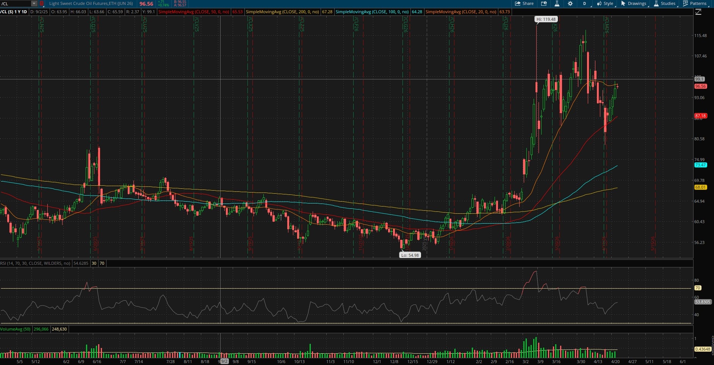Click the SimpleMovingAvg 200 study label

tap(282, 12)
